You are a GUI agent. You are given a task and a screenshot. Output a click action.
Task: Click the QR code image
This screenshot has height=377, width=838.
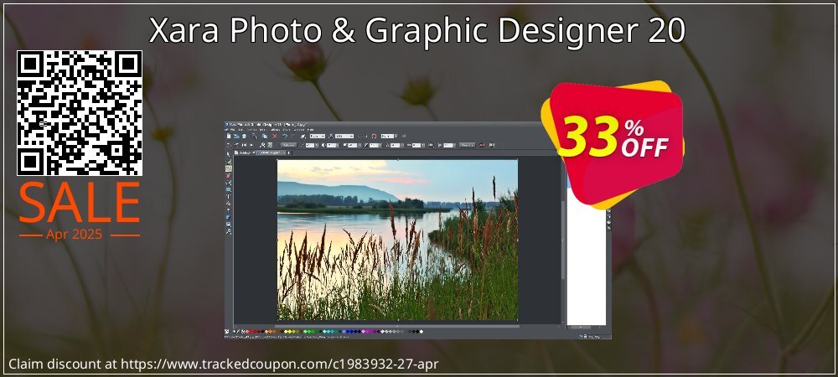80,113
